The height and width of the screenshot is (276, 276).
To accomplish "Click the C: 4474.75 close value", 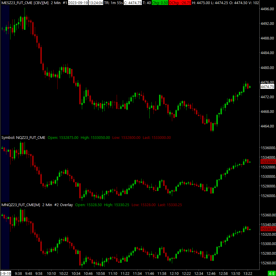I will (x=132, y=3).
